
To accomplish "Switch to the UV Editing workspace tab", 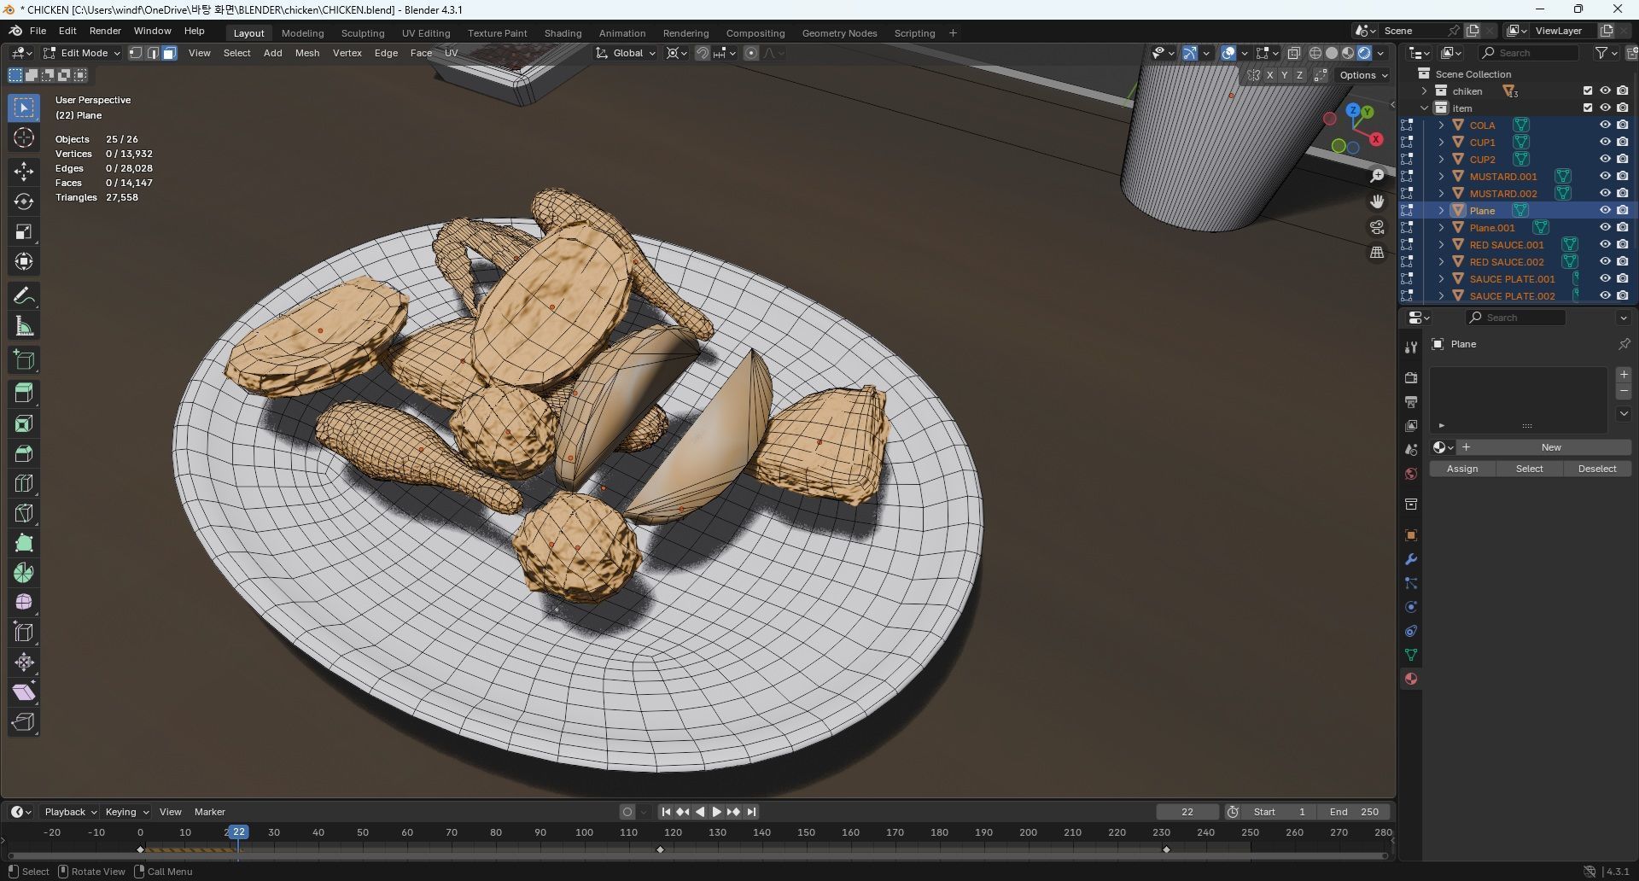I will [426, 33].
